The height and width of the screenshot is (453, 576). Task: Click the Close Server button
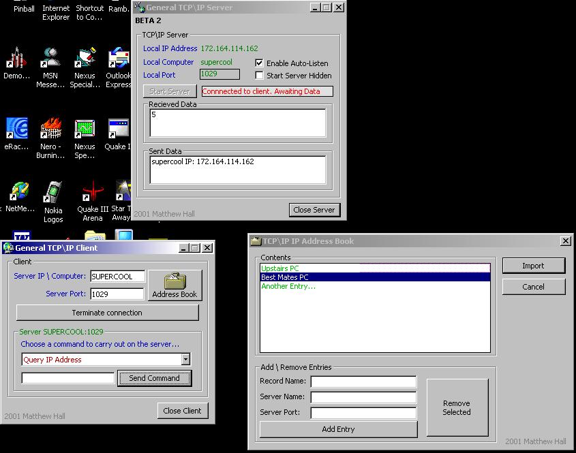(x=314, y=210)
